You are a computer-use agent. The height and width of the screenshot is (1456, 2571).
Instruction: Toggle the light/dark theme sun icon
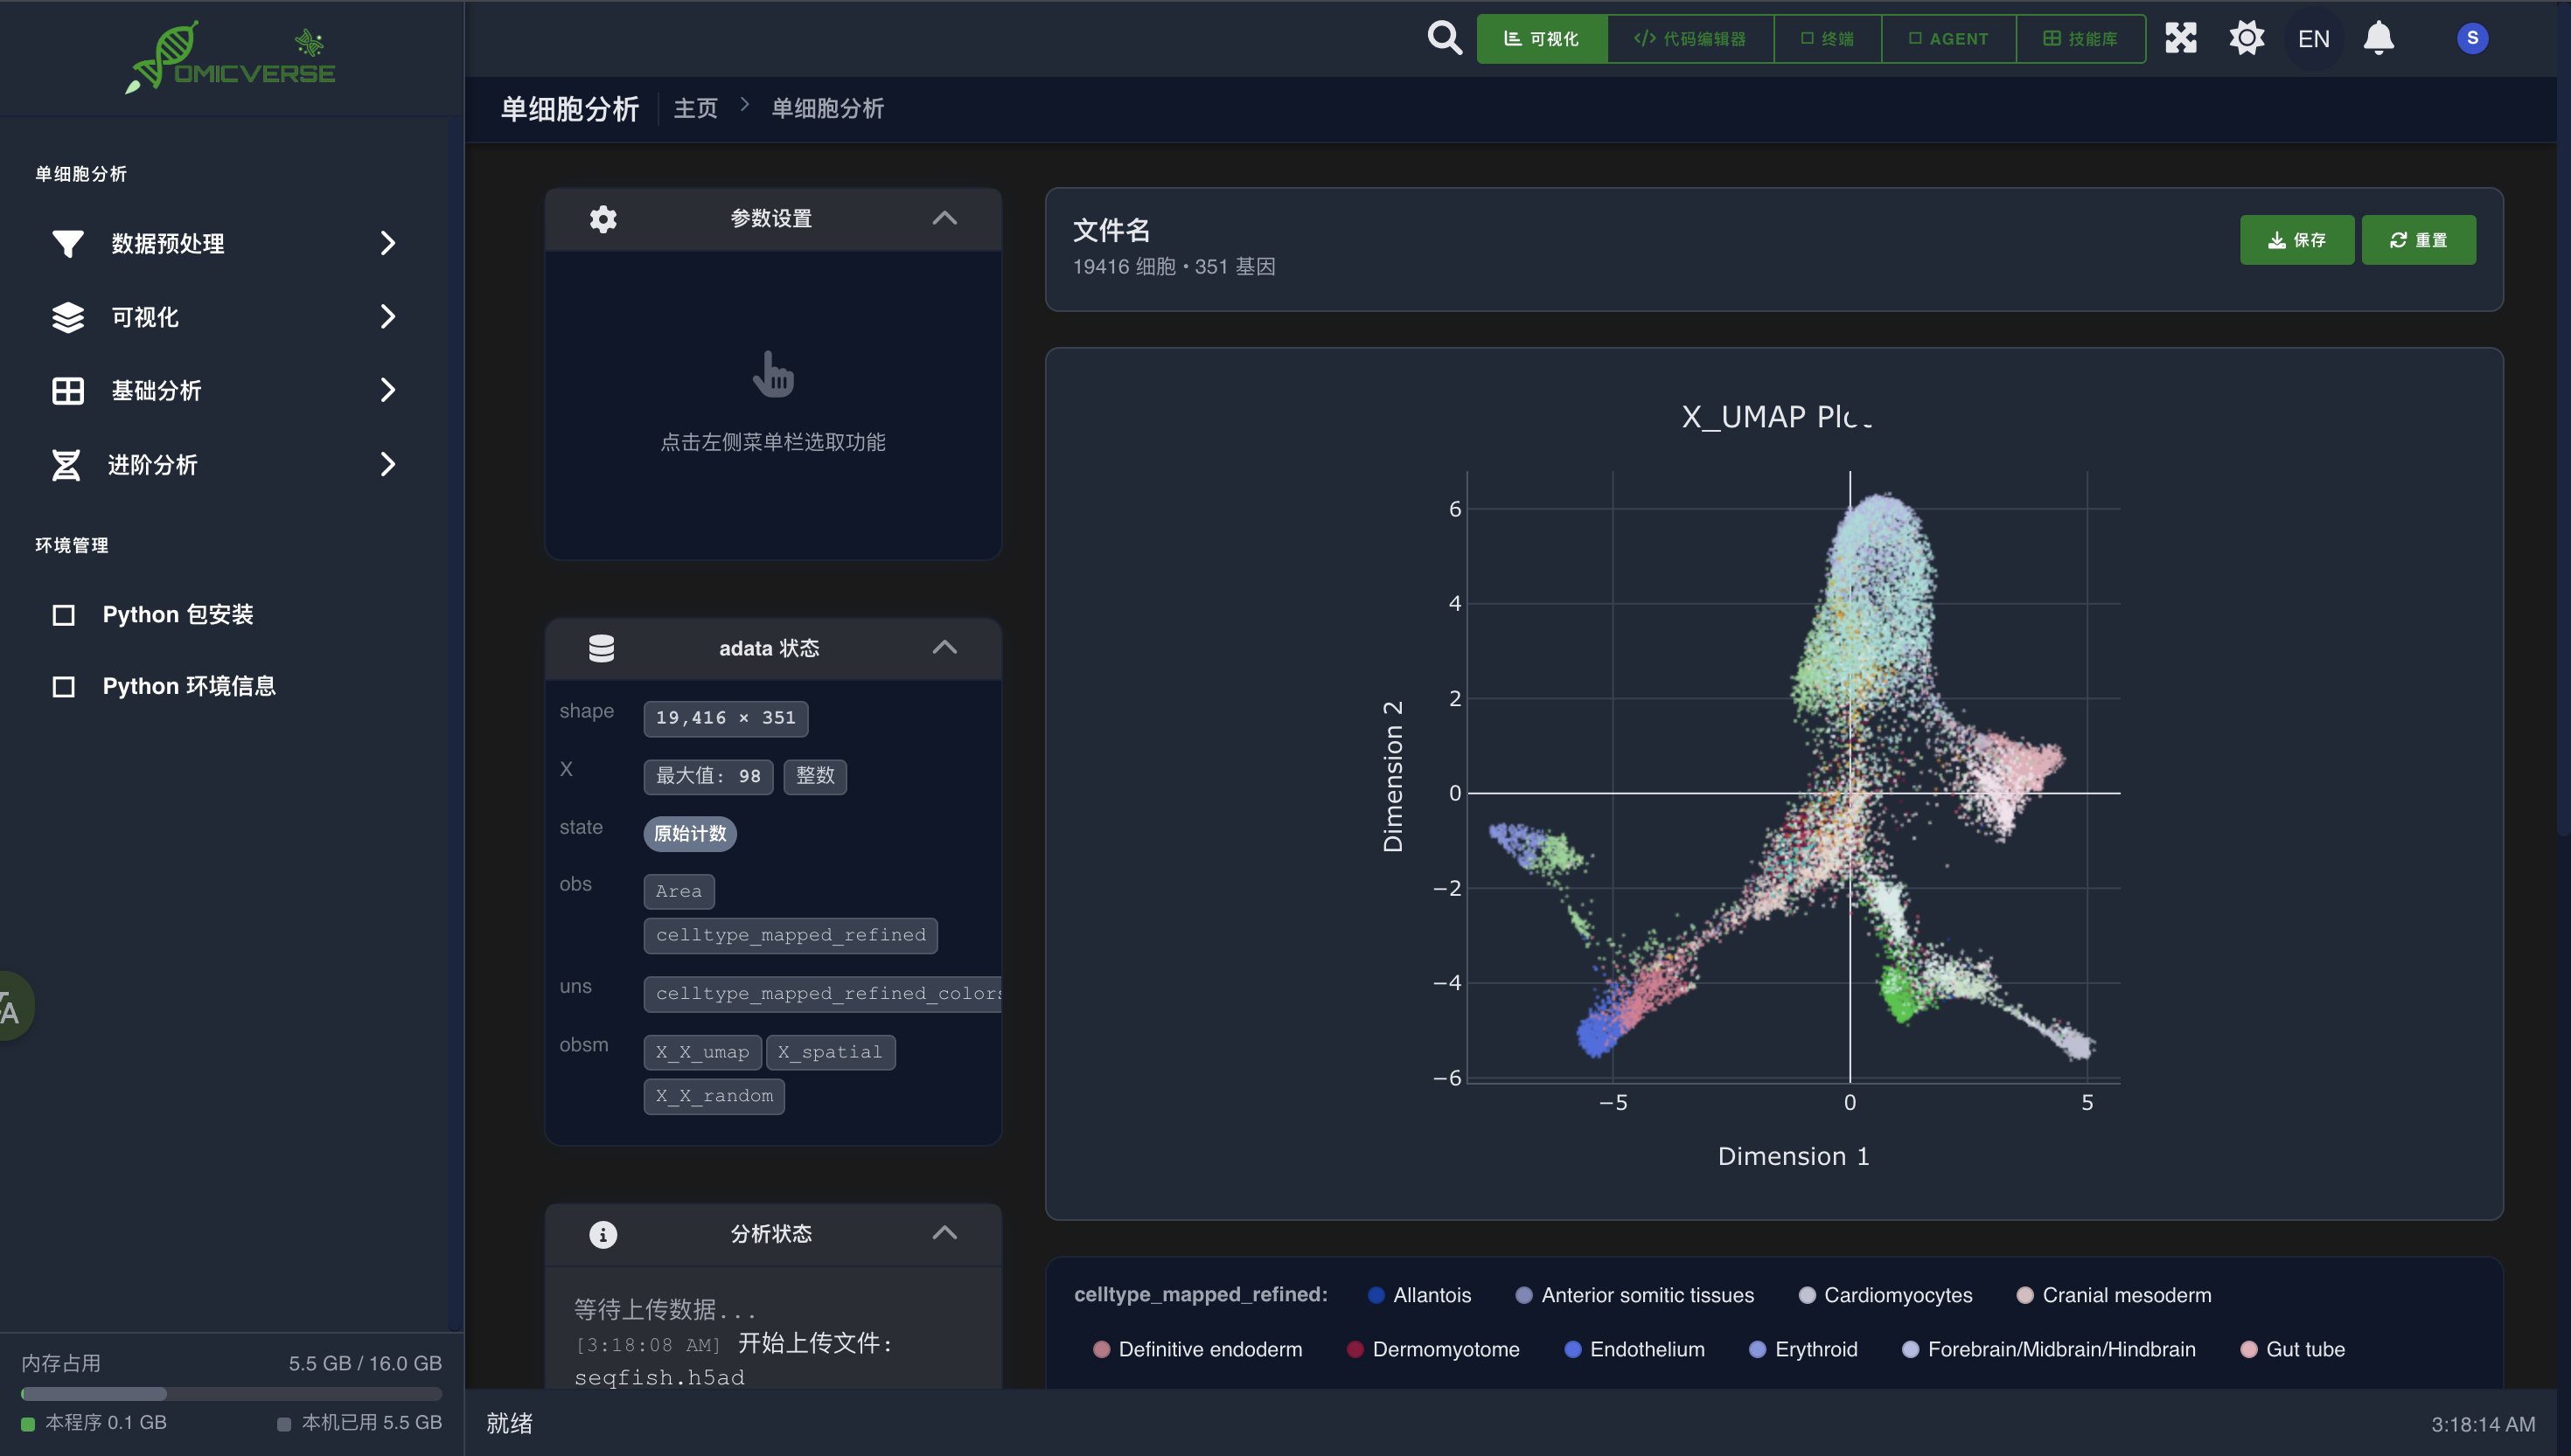[2246, 38]
